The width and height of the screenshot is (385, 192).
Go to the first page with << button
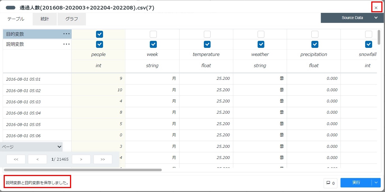(x=16, y=159)
